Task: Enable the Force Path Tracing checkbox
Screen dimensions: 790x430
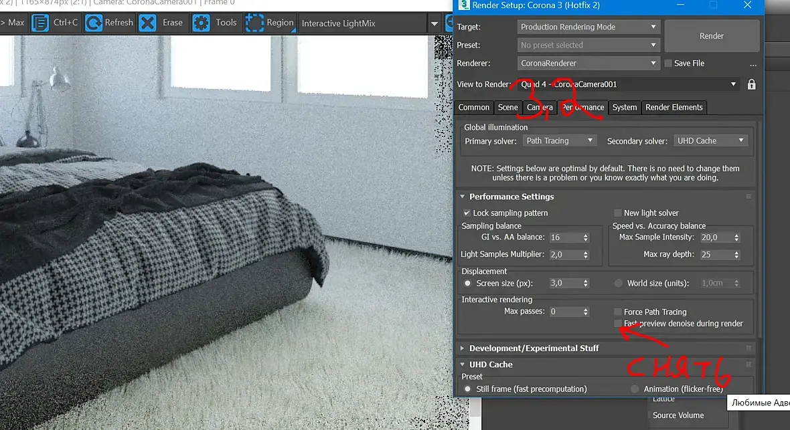Action: [618, 312]
